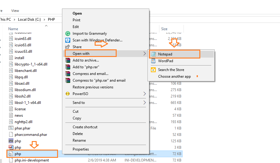Click the Store icon beside Search the Store

pos(153,70)
